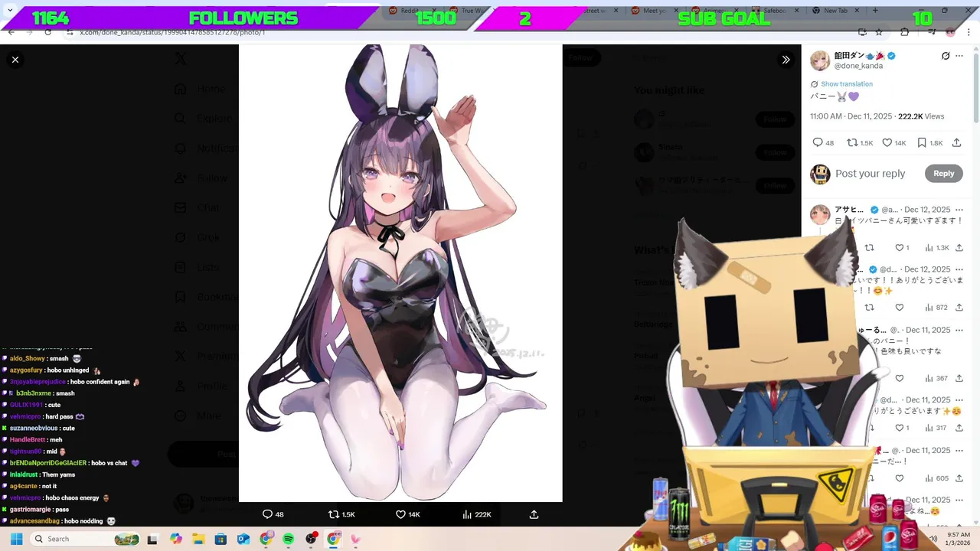Click Show translation link
Viewport: 980px width, 551px height.
pyautogui.click(x=847, y=84)
